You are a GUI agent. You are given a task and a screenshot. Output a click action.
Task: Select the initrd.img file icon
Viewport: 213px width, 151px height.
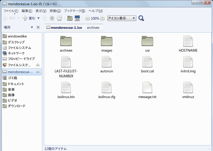coord(188,62)
